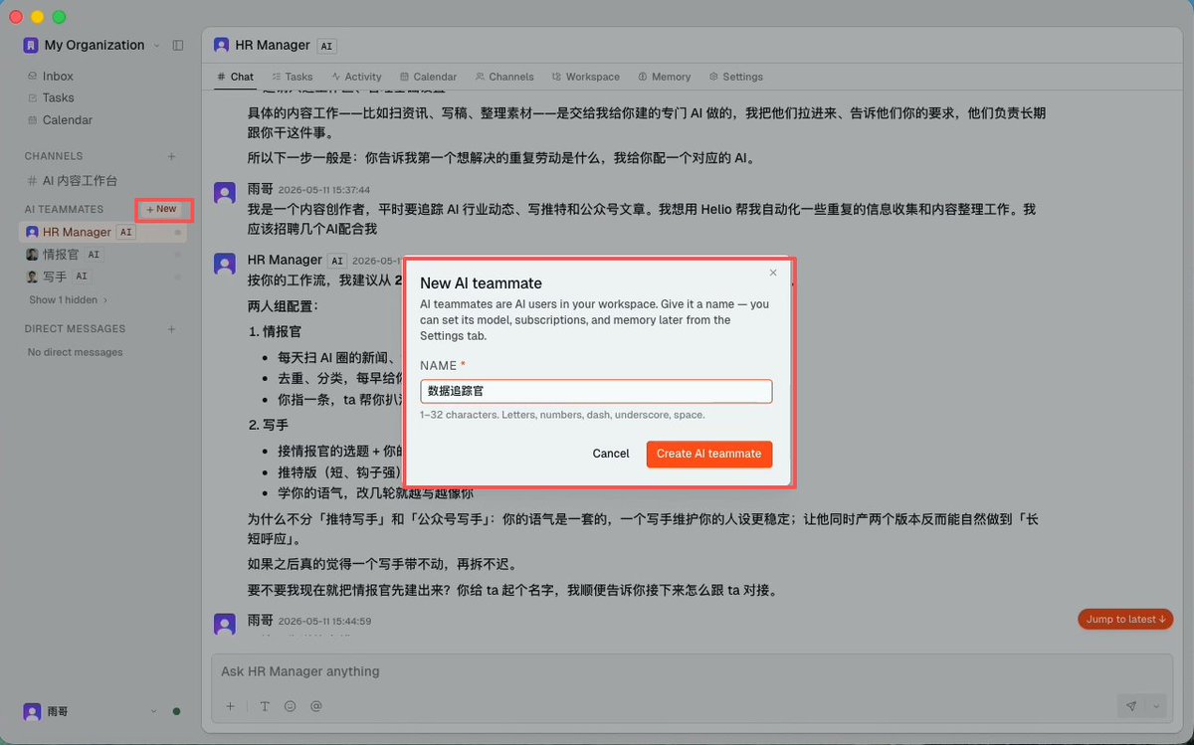Click Jump to latest button
The height and width of the screenshot is (745, 1194).
[1125, 619]
